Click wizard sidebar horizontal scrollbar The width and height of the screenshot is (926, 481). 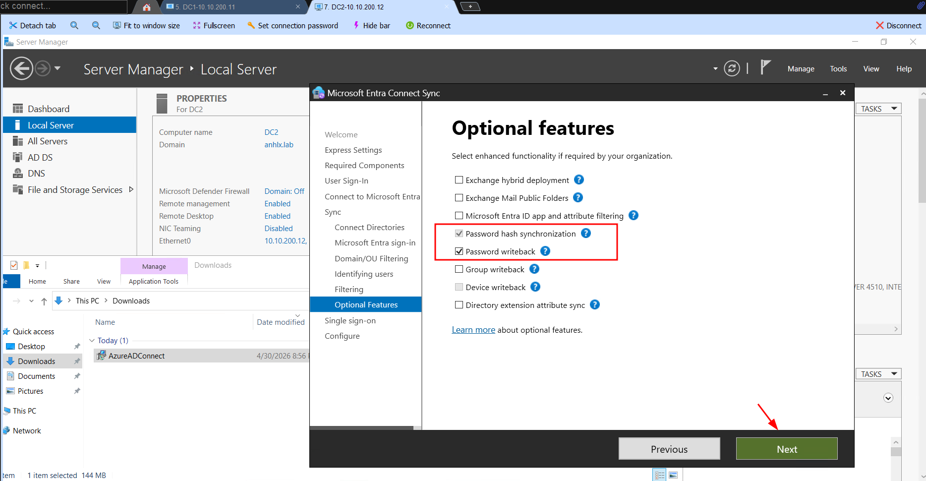tap(362, 427)
